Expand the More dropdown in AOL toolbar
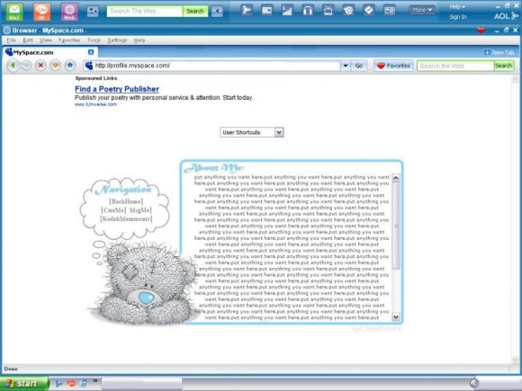 (x=422, y=10)
